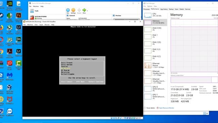
Task: Click (Enter) Continue in ESXi installer
Action: [x=96, y=82]
